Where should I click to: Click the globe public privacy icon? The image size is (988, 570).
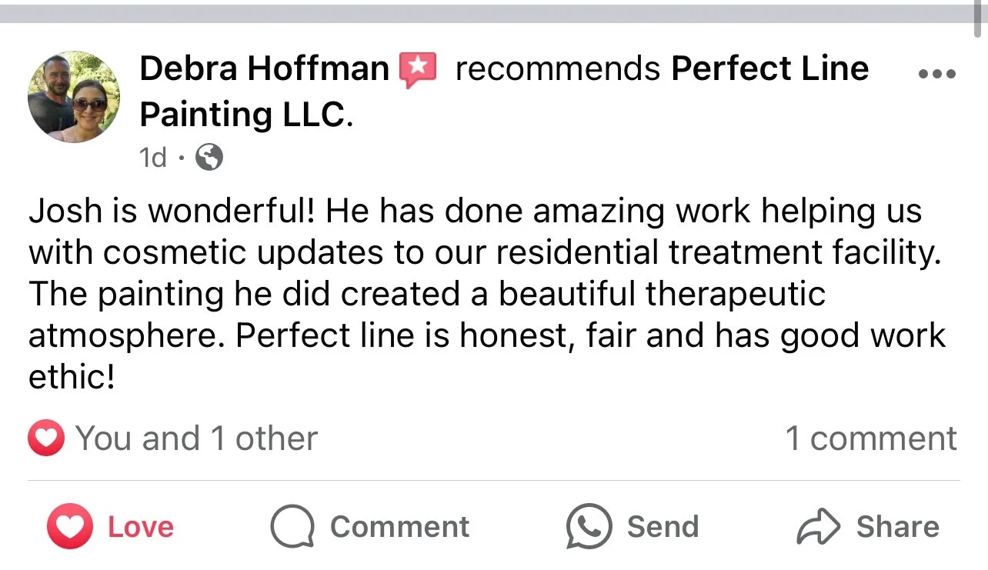click(209, 158)
